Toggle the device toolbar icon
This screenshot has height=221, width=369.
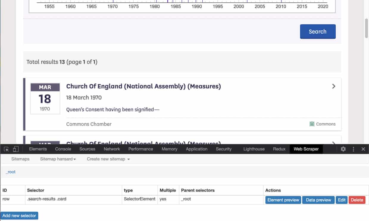[x=16, y=149]
